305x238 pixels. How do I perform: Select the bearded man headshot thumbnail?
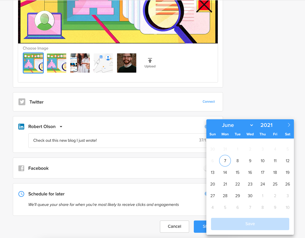[x=126, y=63]
